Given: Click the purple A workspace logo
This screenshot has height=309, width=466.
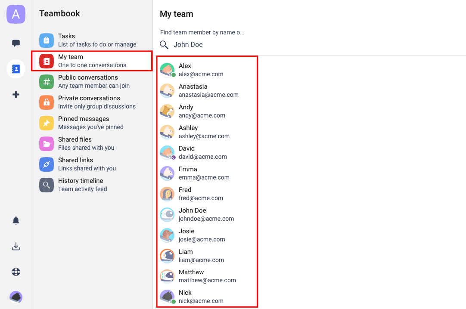Looking at the screenshot, I should (16, 14).
